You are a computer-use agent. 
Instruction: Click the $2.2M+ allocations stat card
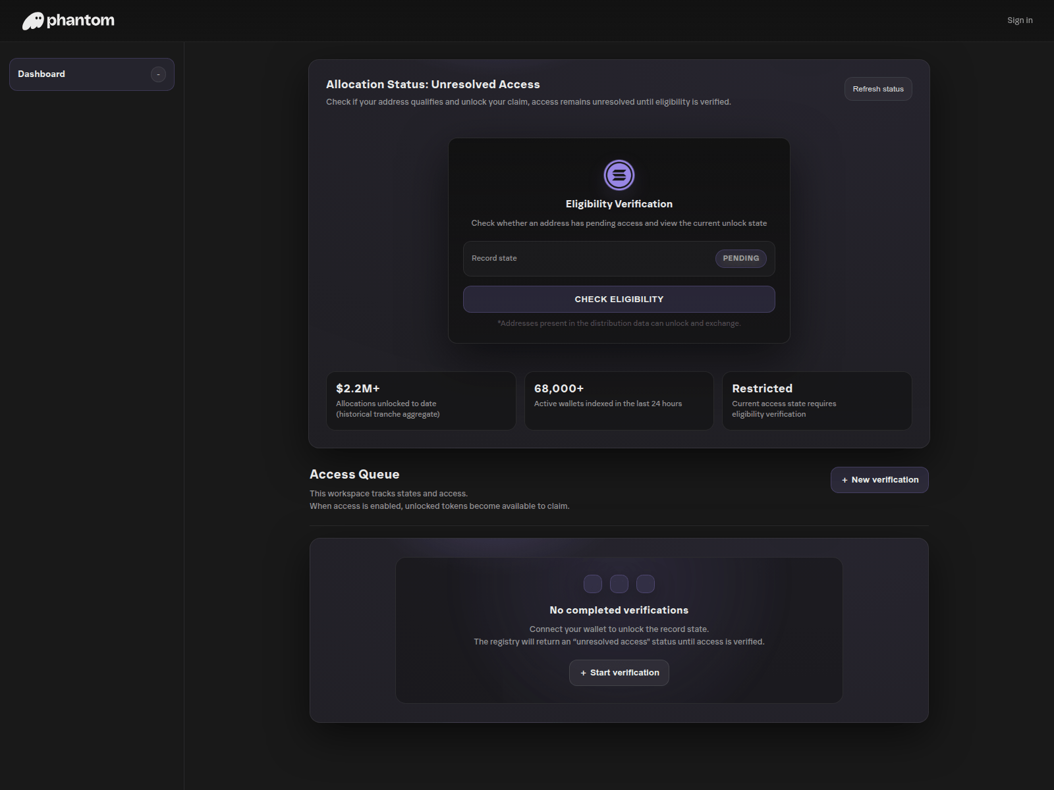(421, 400)
